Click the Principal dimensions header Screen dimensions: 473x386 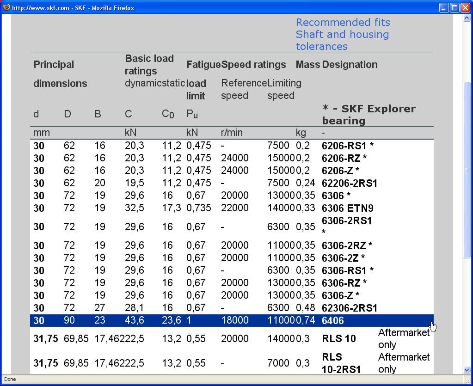click(x=60, y=74)
